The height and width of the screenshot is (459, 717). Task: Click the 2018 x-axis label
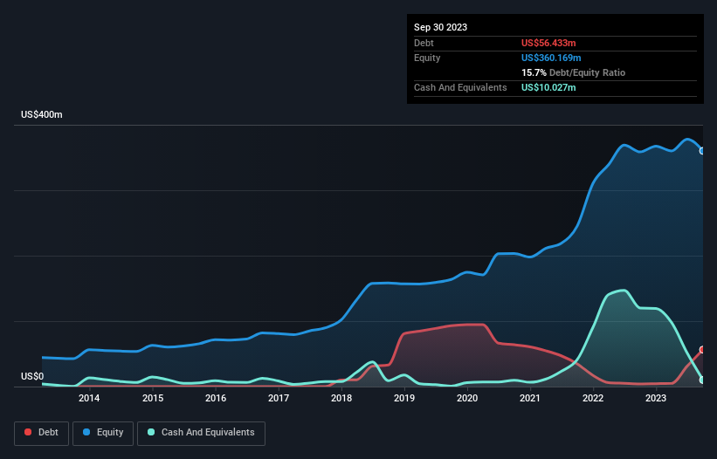tap(341, 398)
